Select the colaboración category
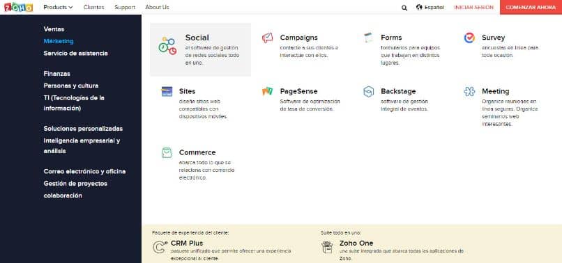562x263 pixels. (x=63, y=196)
